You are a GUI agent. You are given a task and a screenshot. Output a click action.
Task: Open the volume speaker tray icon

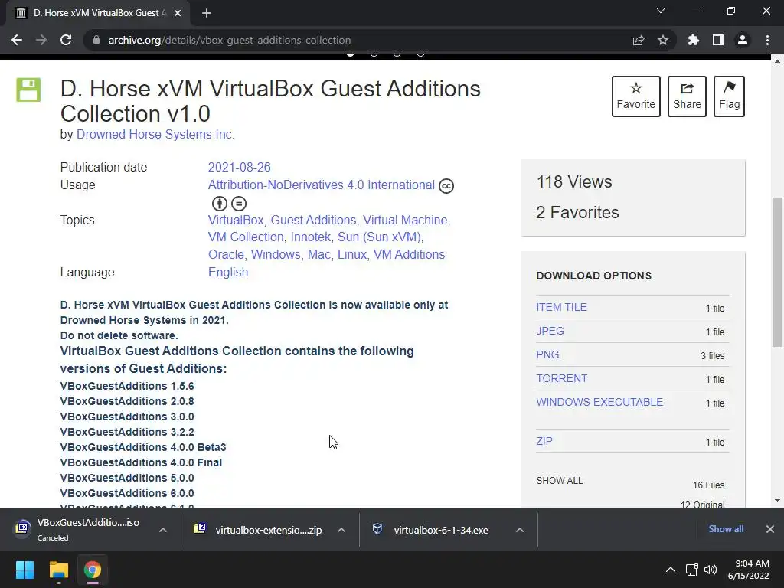(710, 570)
